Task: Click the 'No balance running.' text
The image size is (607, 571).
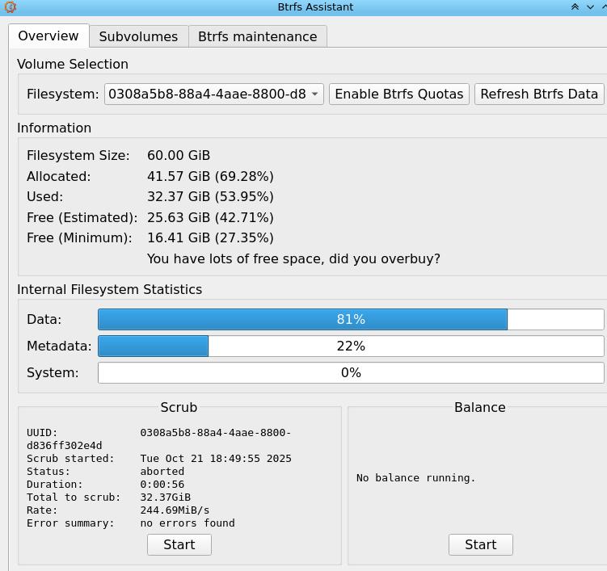Action: click(415, 478)
